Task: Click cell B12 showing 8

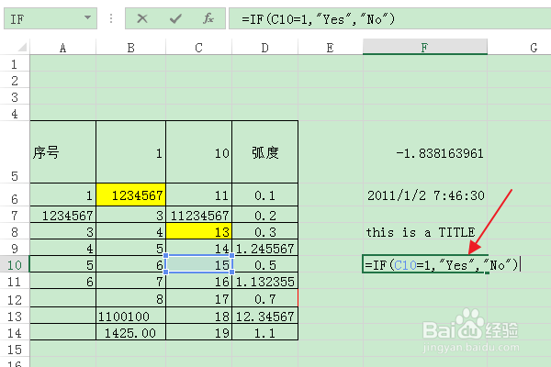Action: click(x=130, y=298)
